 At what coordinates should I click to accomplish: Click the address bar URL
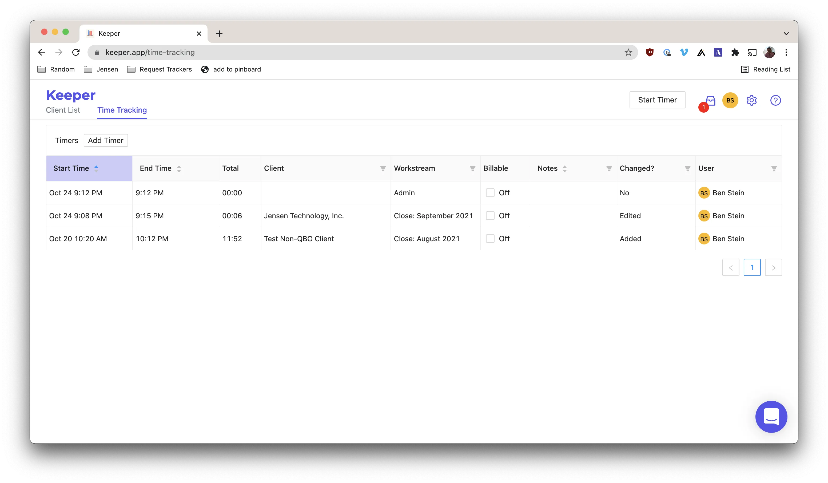point(150,52)
